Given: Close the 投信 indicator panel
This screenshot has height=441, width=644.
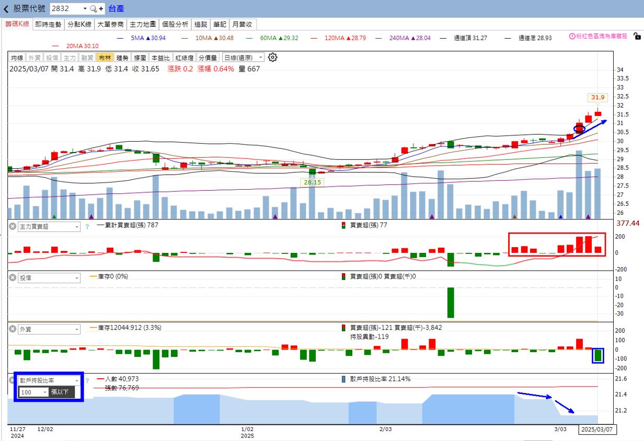Looking at the screenshot, I should pyautogui.click(x=13, y=278).
